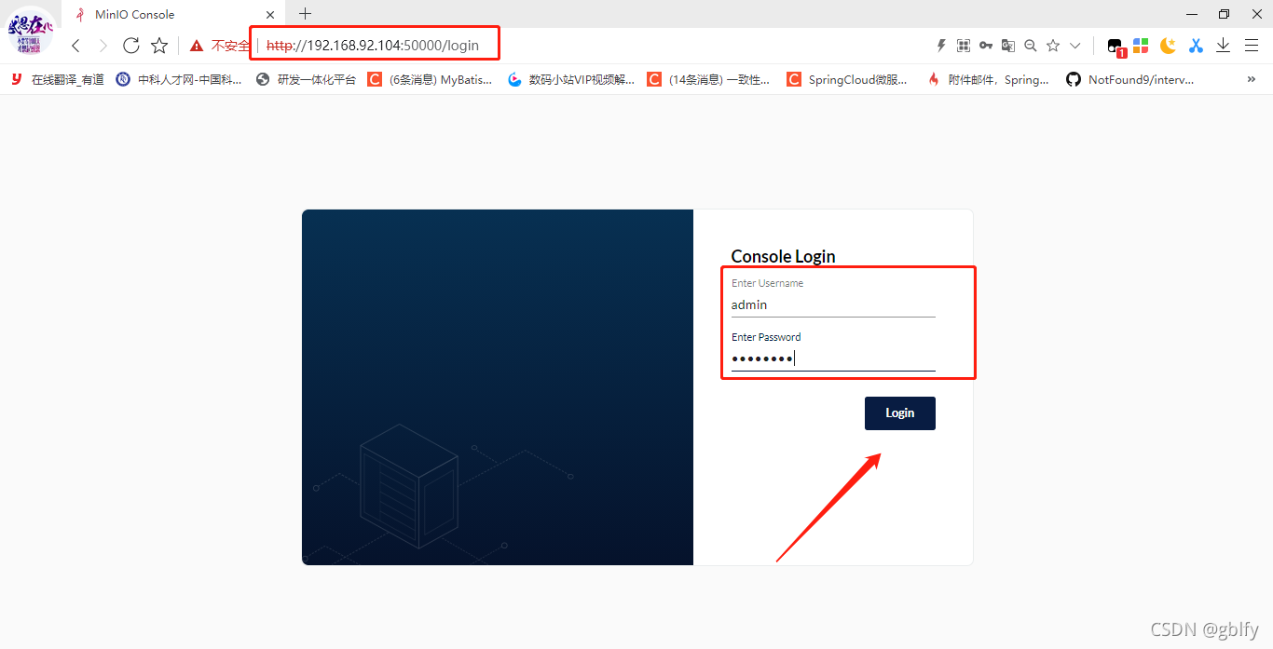Click the not-secure warning triangle icon
Viewport: 1273px width, 649px height.
[196, 46]
